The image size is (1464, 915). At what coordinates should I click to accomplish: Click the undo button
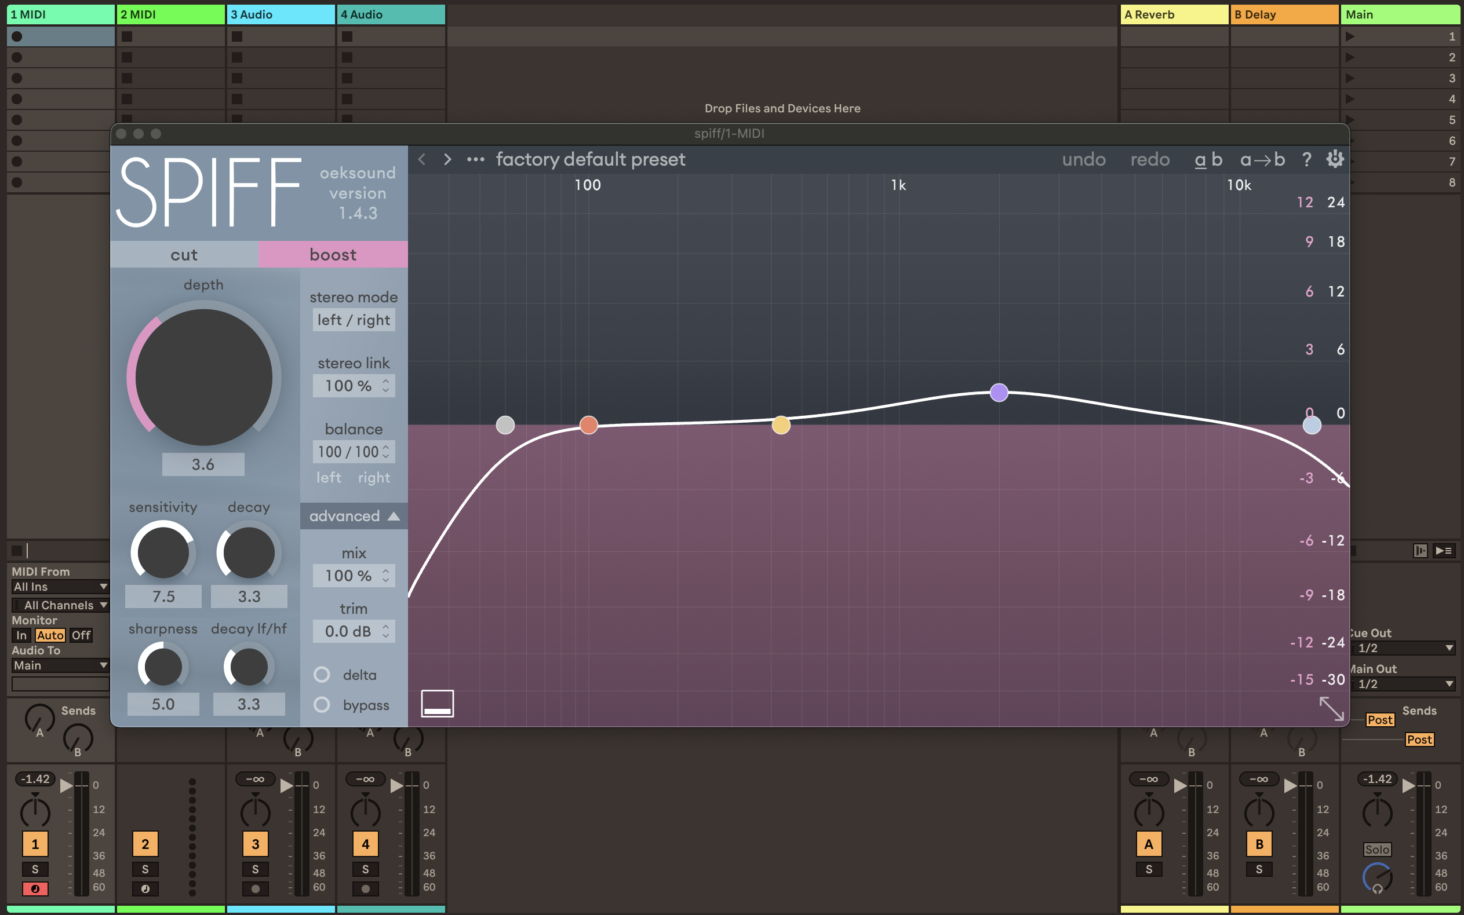[1083, 160]
